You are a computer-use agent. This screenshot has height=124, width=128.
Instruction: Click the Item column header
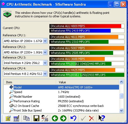tap(30, 82)
